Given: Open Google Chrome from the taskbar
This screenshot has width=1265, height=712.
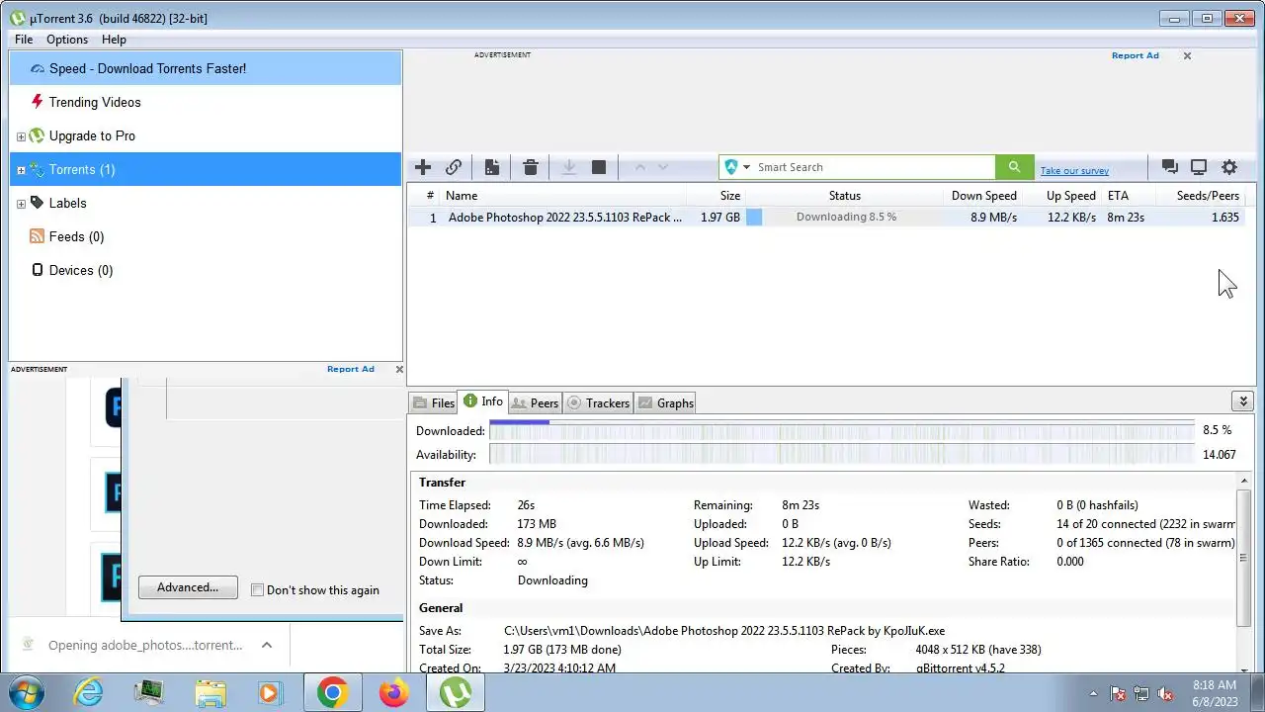Looking at the screenshot, I should (x=332, y=692).
